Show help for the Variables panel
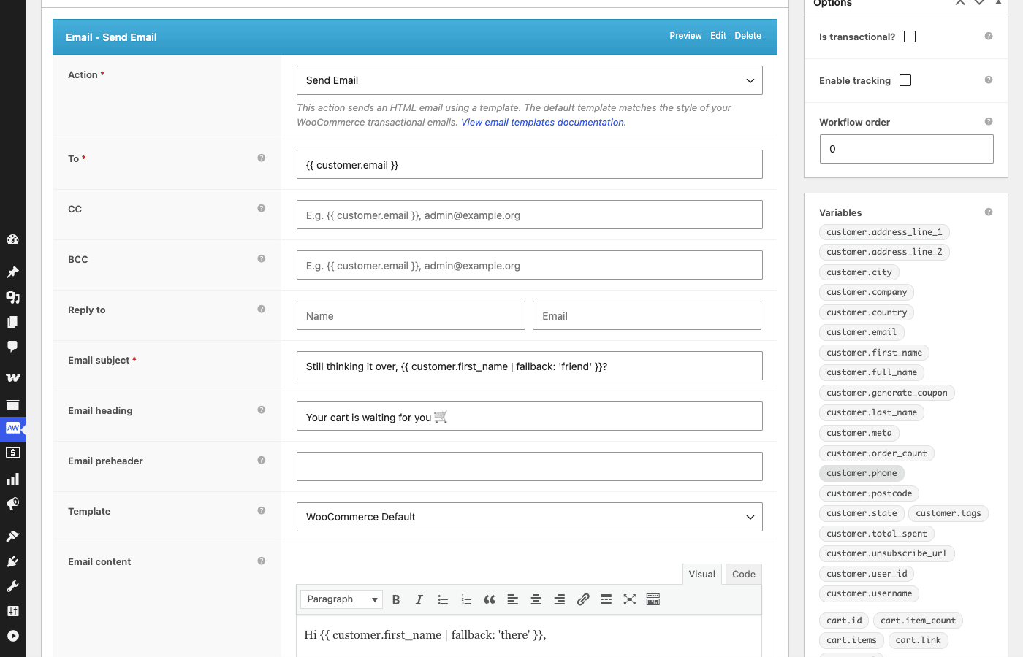The image size is (1023, 657). coord(989,212)
